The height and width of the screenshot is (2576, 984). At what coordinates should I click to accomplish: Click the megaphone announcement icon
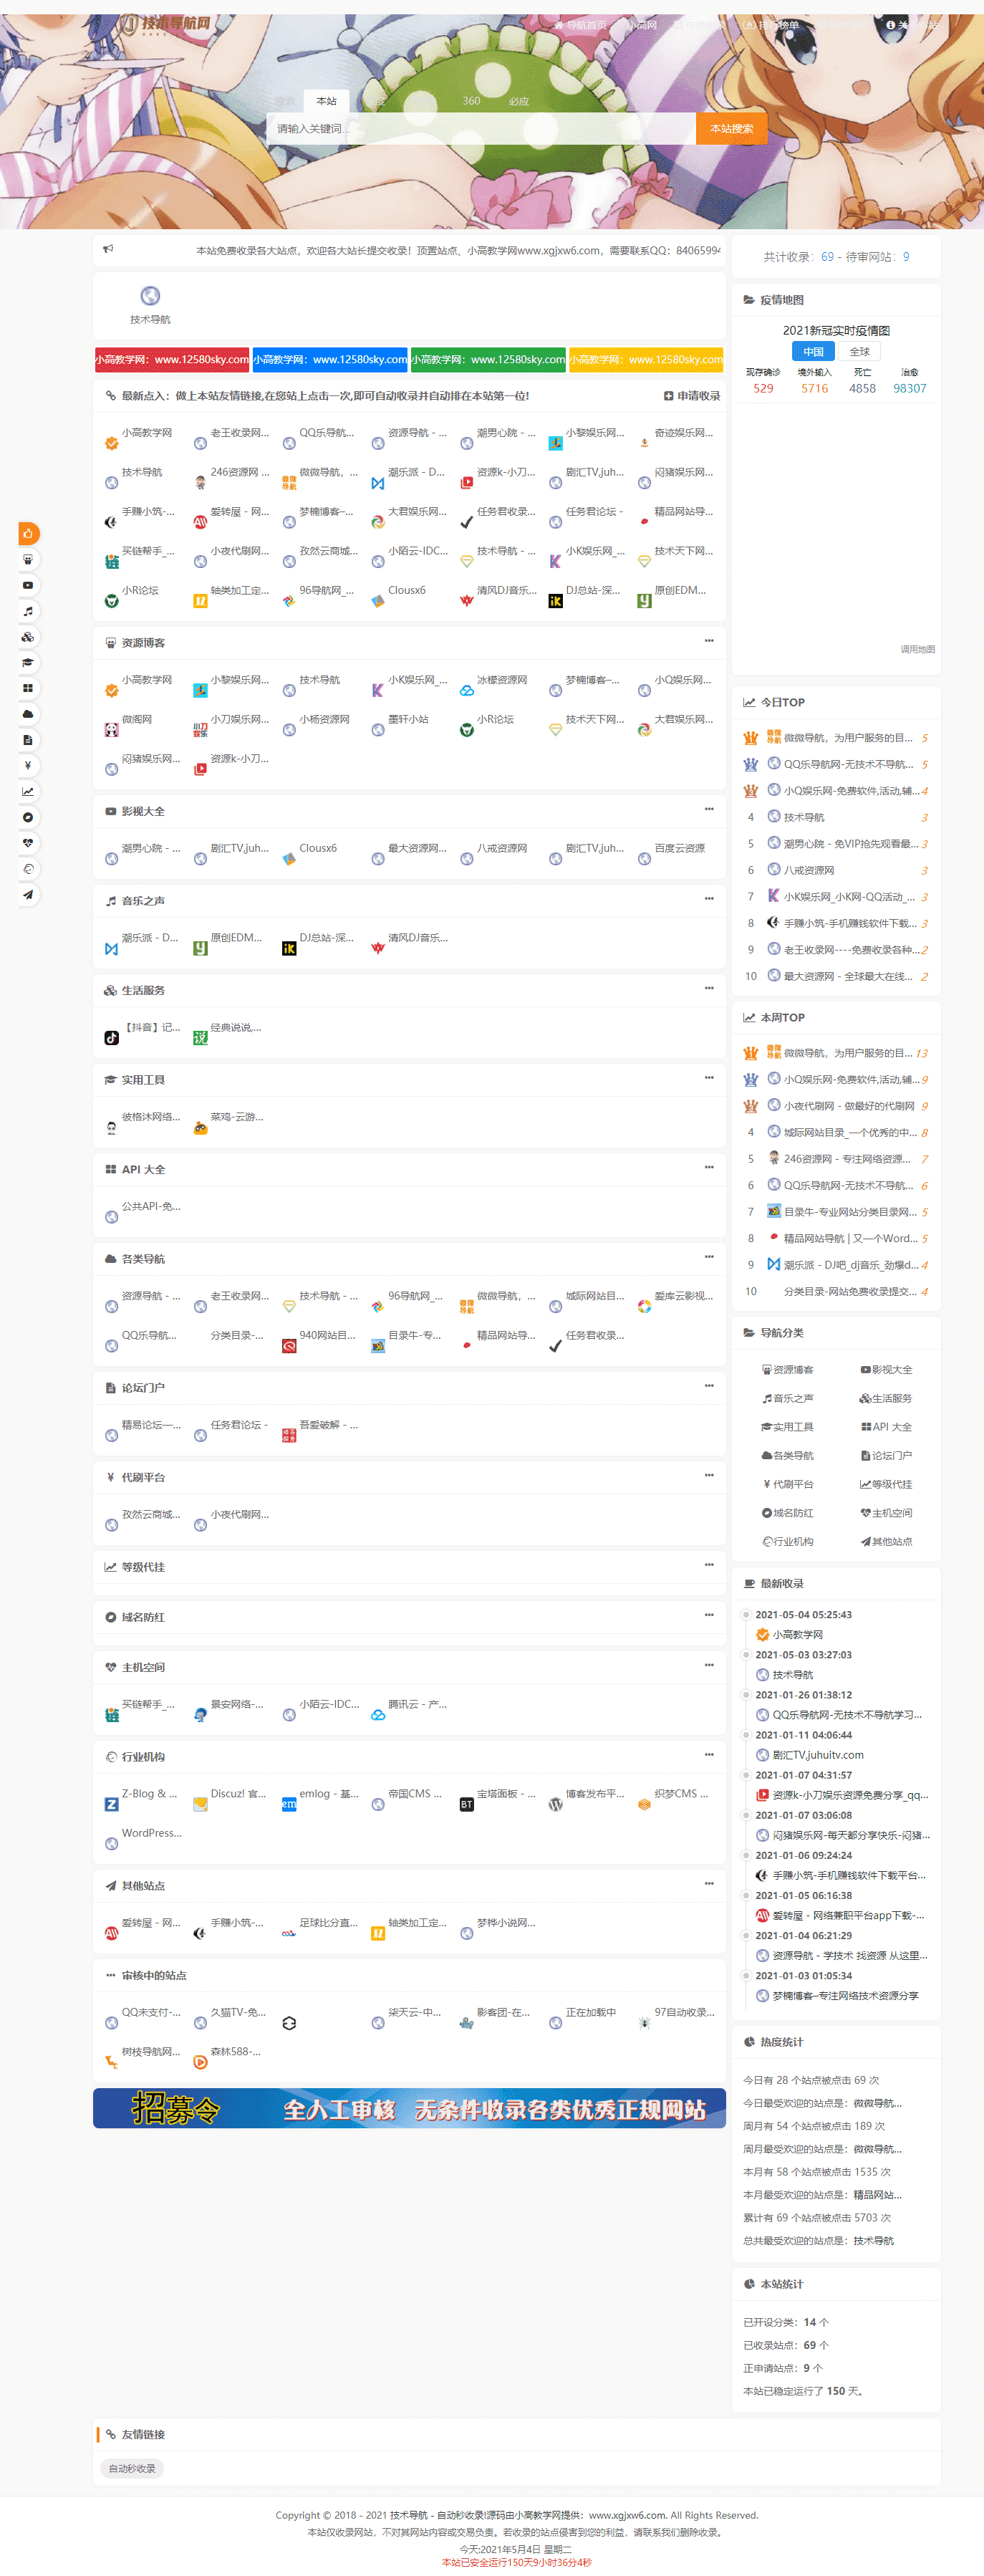[108, 249]
